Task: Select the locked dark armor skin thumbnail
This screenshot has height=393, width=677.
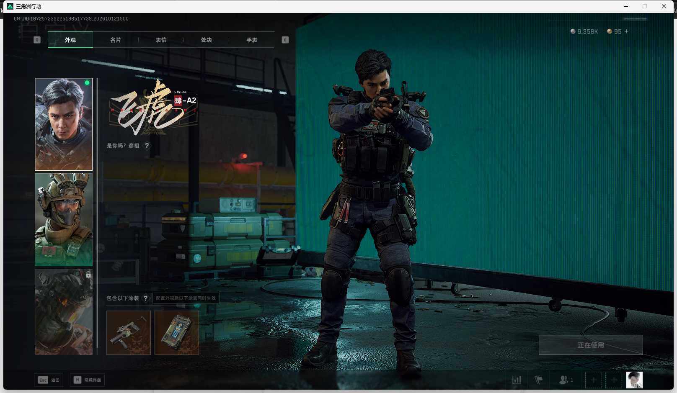Action: coord(64,312)
